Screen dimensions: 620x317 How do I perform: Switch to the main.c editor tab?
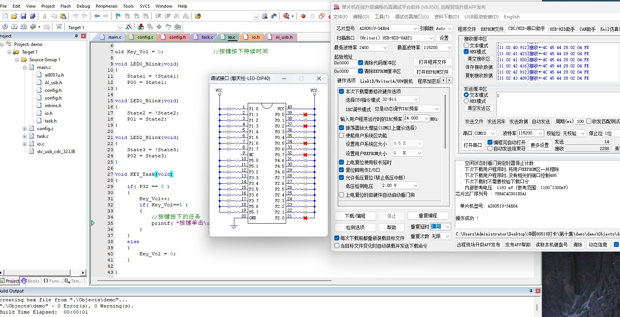pos(111,37)
